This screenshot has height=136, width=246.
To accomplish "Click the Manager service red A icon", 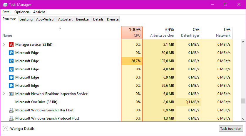I will (11, 45).
